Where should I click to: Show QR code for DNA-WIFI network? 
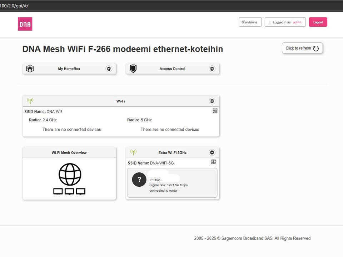click(x=215, y=111)
